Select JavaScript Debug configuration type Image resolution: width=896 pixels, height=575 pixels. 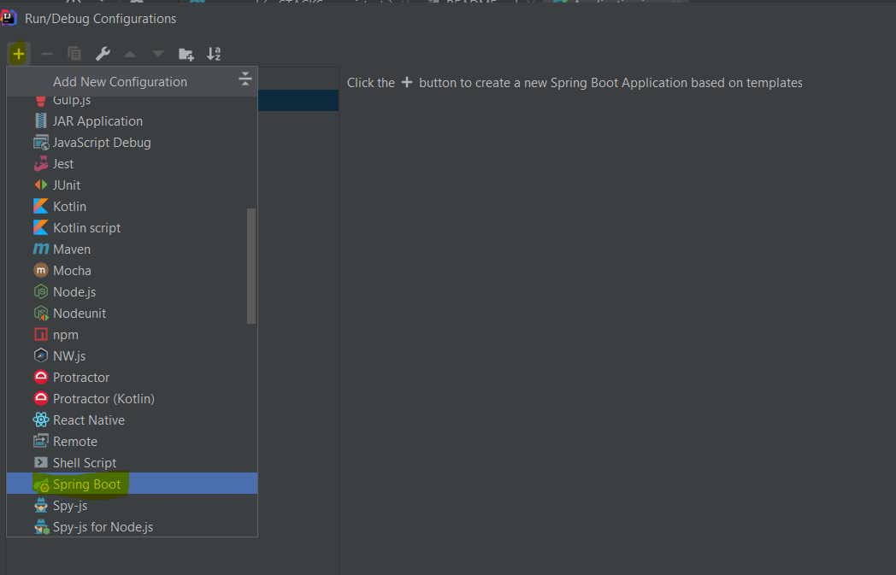pyautogui.click(x=132, y=143)
